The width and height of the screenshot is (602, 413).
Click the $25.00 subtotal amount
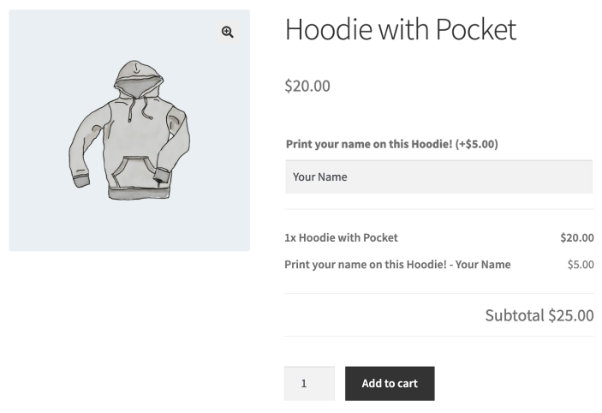[571, 315]
